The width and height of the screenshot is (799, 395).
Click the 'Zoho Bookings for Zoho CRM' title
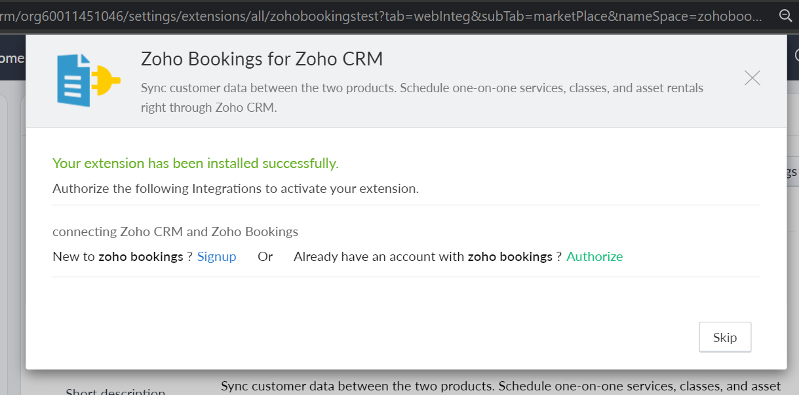262,60
